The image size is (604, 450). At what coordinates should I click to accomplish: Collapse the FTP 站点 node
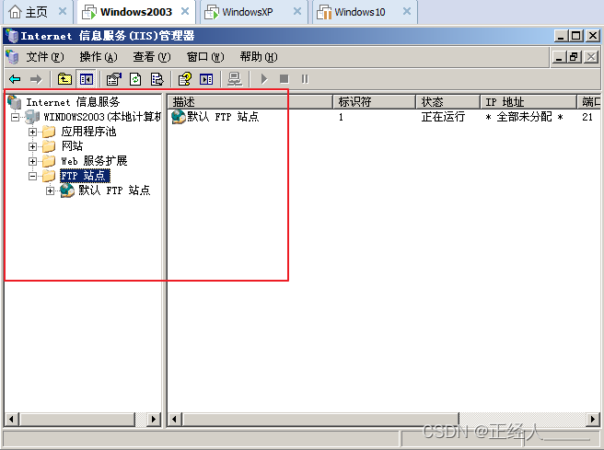33,177
